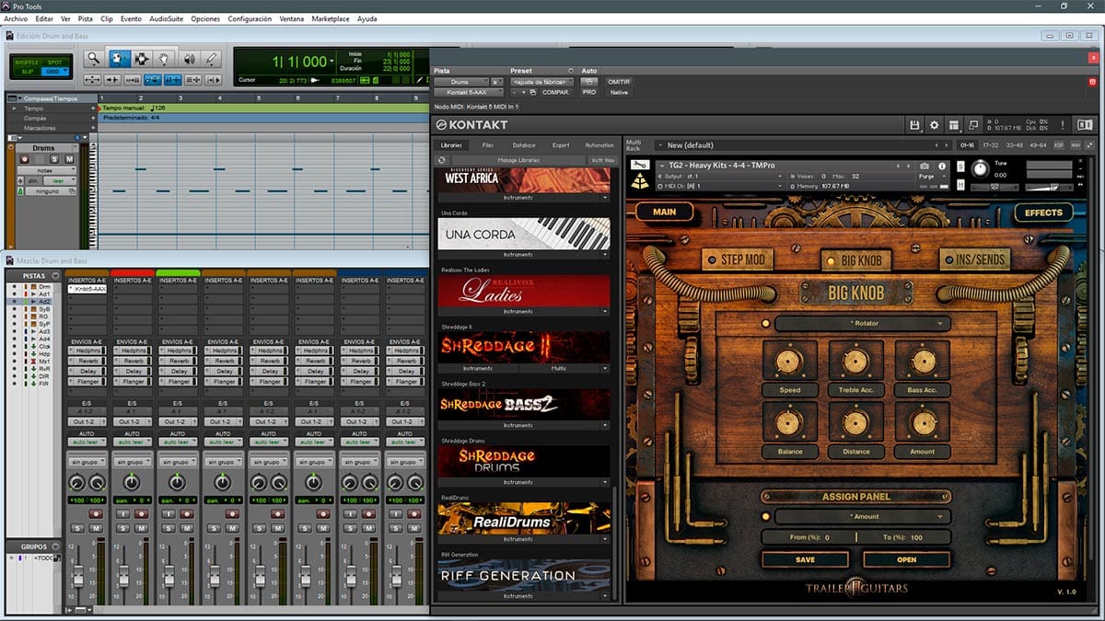Toggle Grid edit mode
Image resolution: width=1105 pixels, height=621 pixels.
tap(54, 71)
